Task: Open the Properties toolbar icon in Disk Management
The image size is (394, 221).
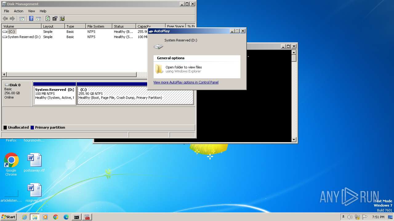Action: 55,18
